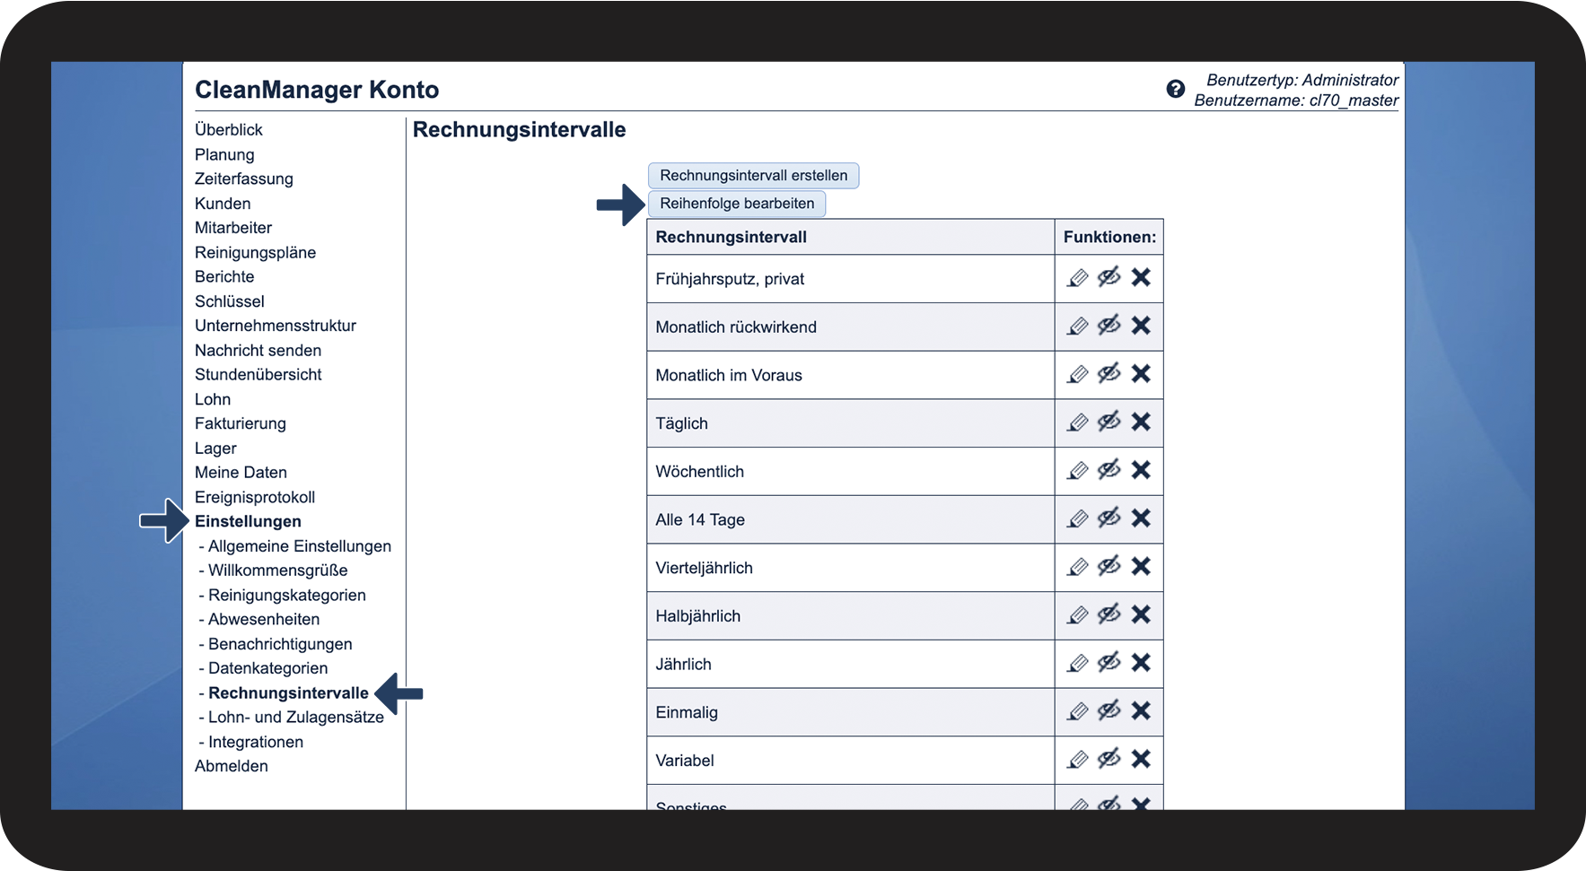Go to Kunden in the sidebar

coord(223,204)
